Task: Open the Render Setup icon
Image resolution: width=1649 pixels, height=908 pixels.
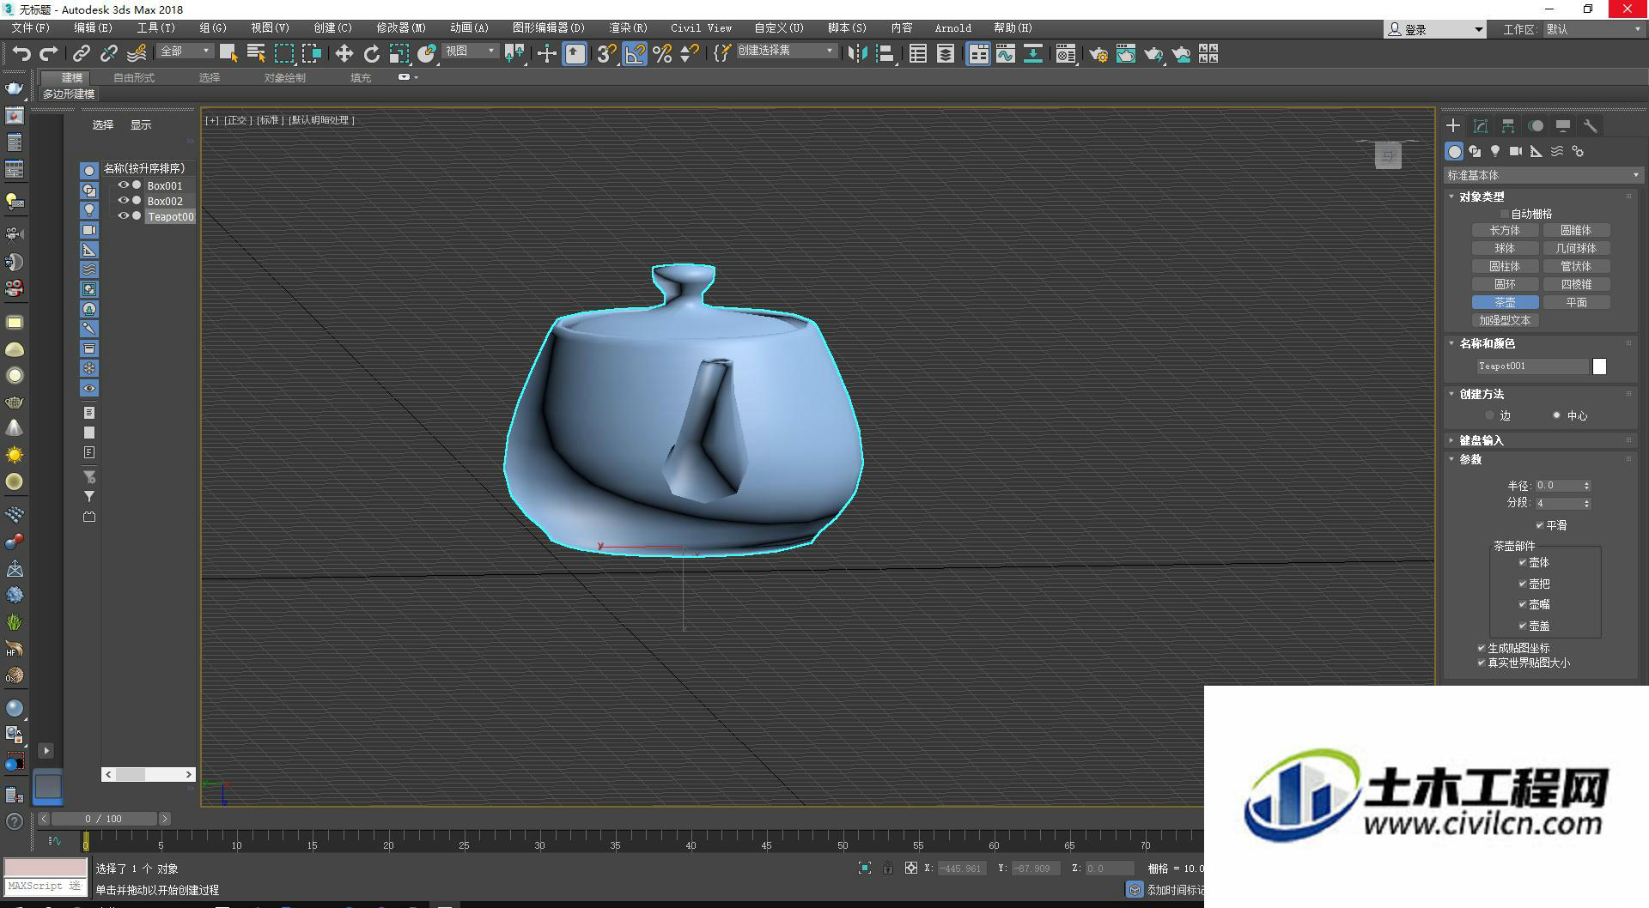Action: click(x=1098, y=53)
